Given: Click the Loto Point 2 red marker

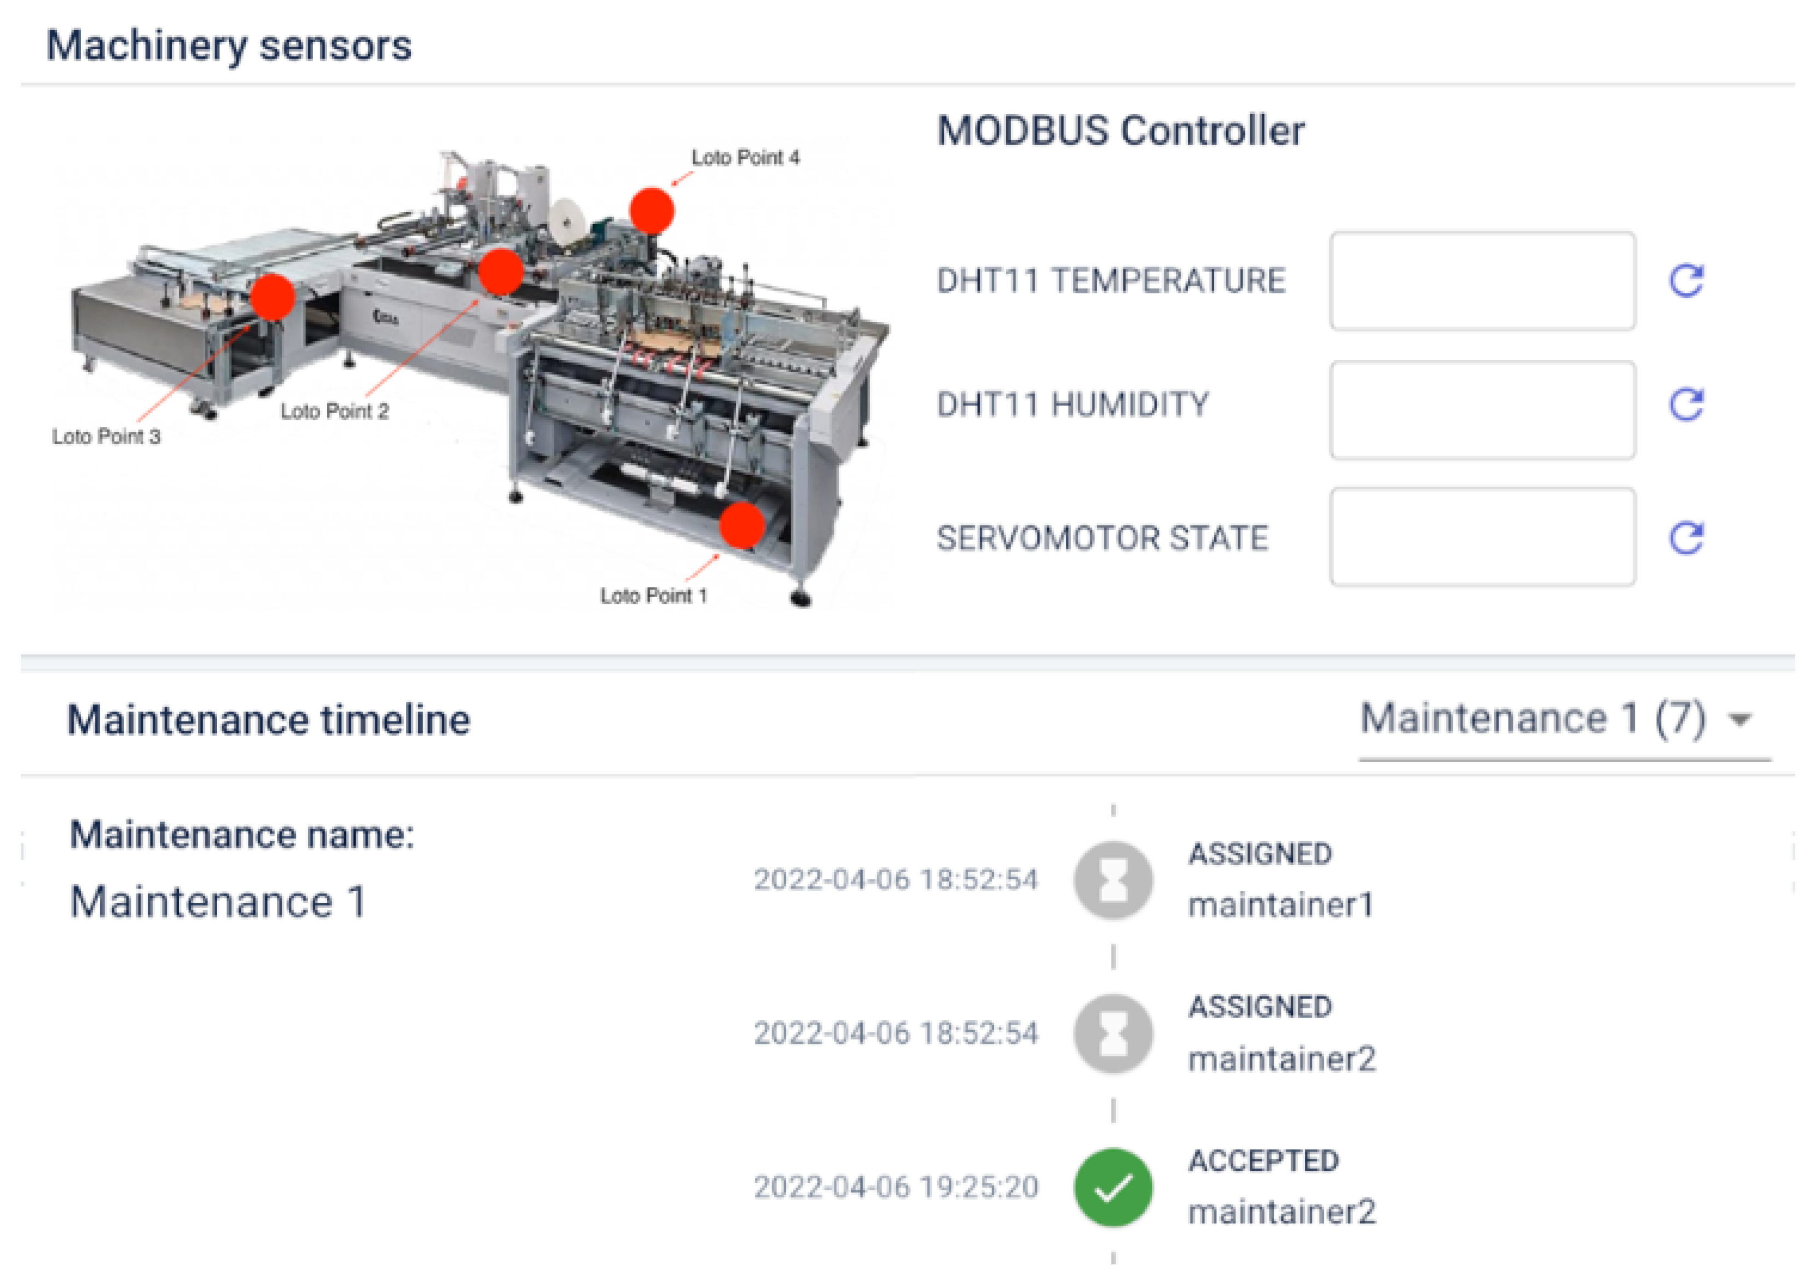Looking at the screenshot, I should click(x=501, y=271).
